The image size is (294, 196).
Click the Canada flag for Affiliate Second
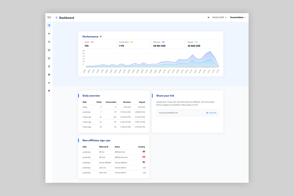pos(144,157)
